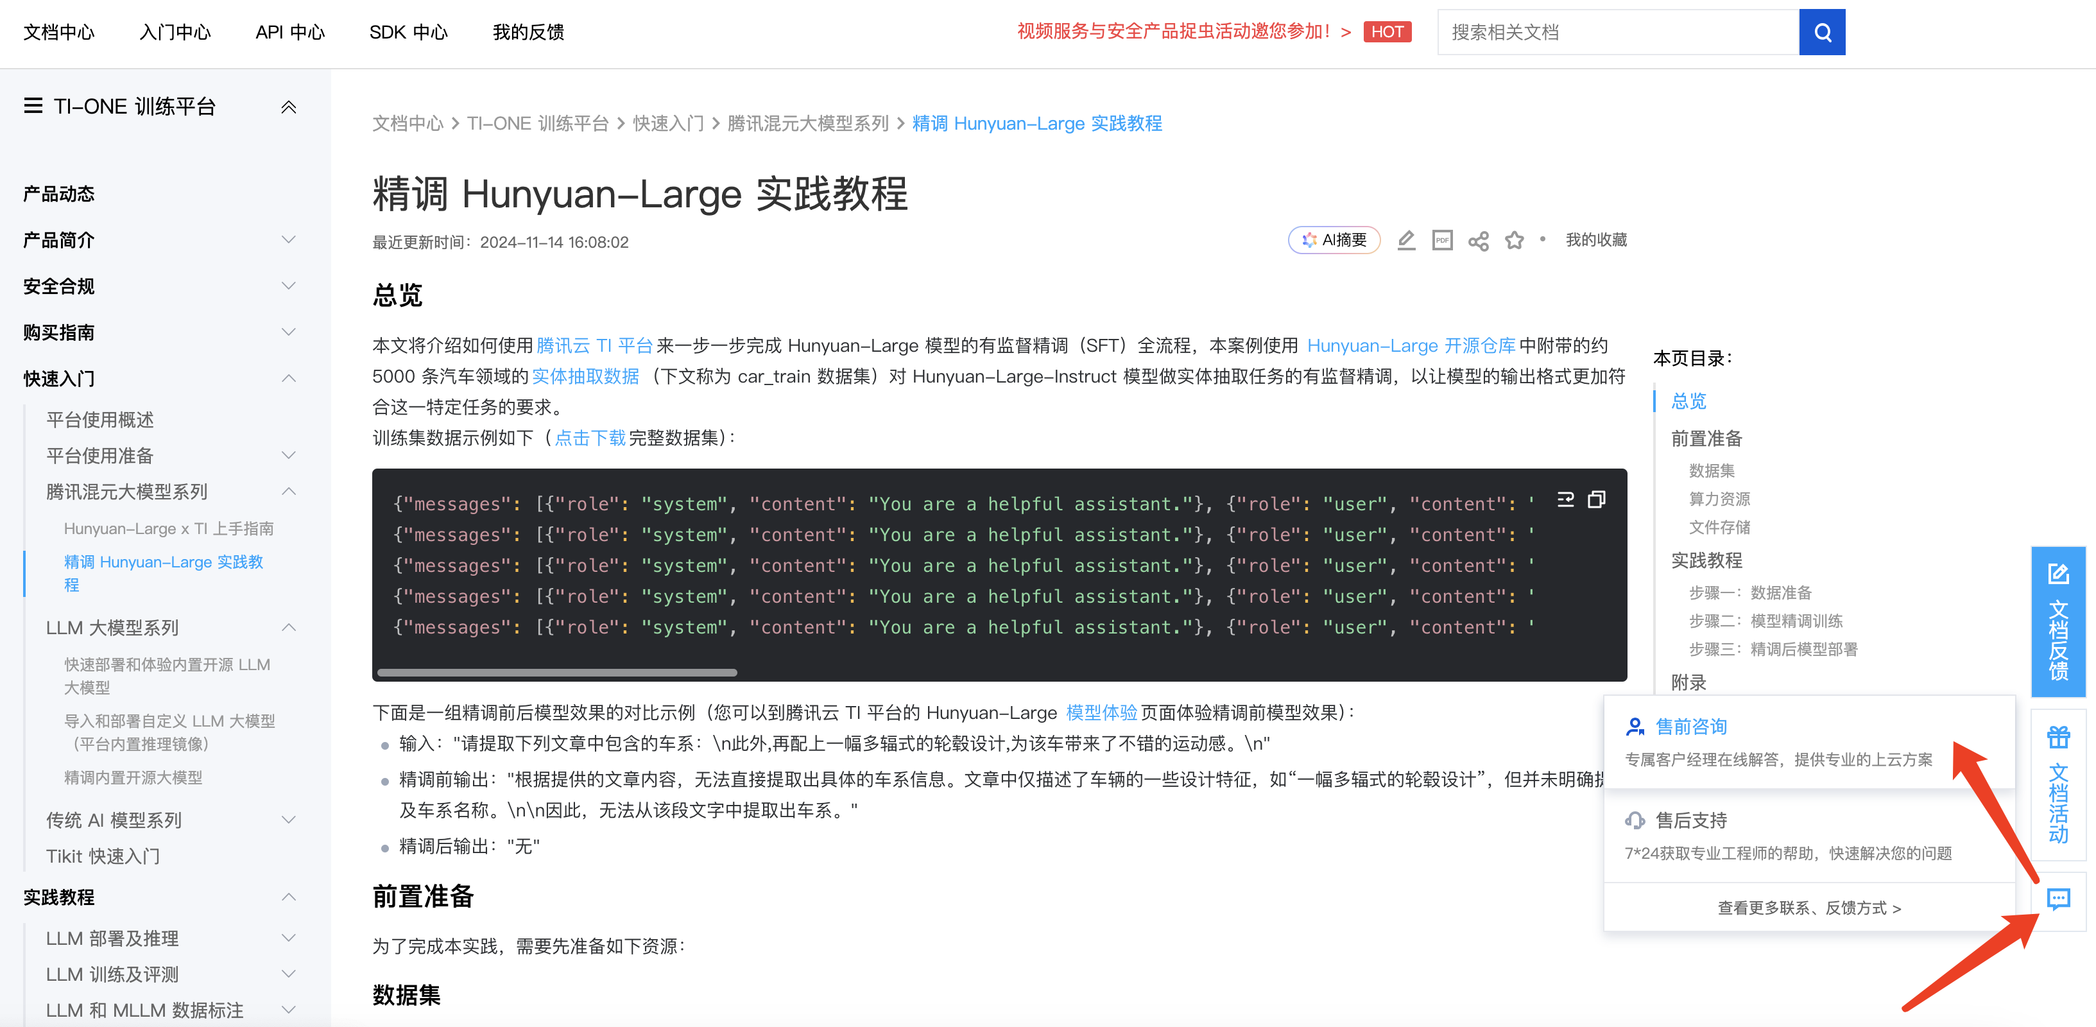
Task: Open the AI摘要 summary button
Action: click(1334, 240)
